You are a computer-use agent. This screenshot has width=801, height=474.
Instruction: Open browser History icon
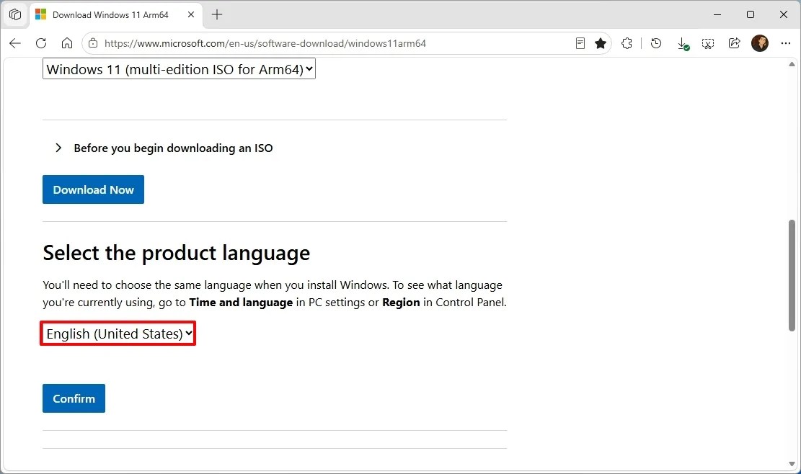656,43
